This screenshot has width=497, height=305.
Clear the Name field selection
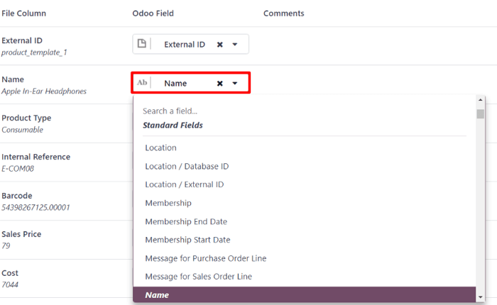[220, 84]
